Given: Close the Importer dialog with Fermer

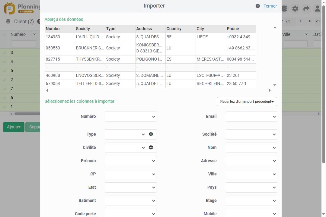Looking at the screenshot, I should (270, 6).
